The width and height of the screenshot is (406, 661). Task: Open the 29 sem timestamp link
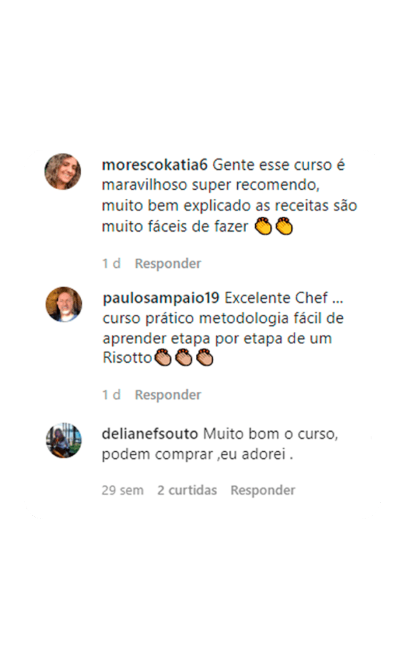coord(122,491)
